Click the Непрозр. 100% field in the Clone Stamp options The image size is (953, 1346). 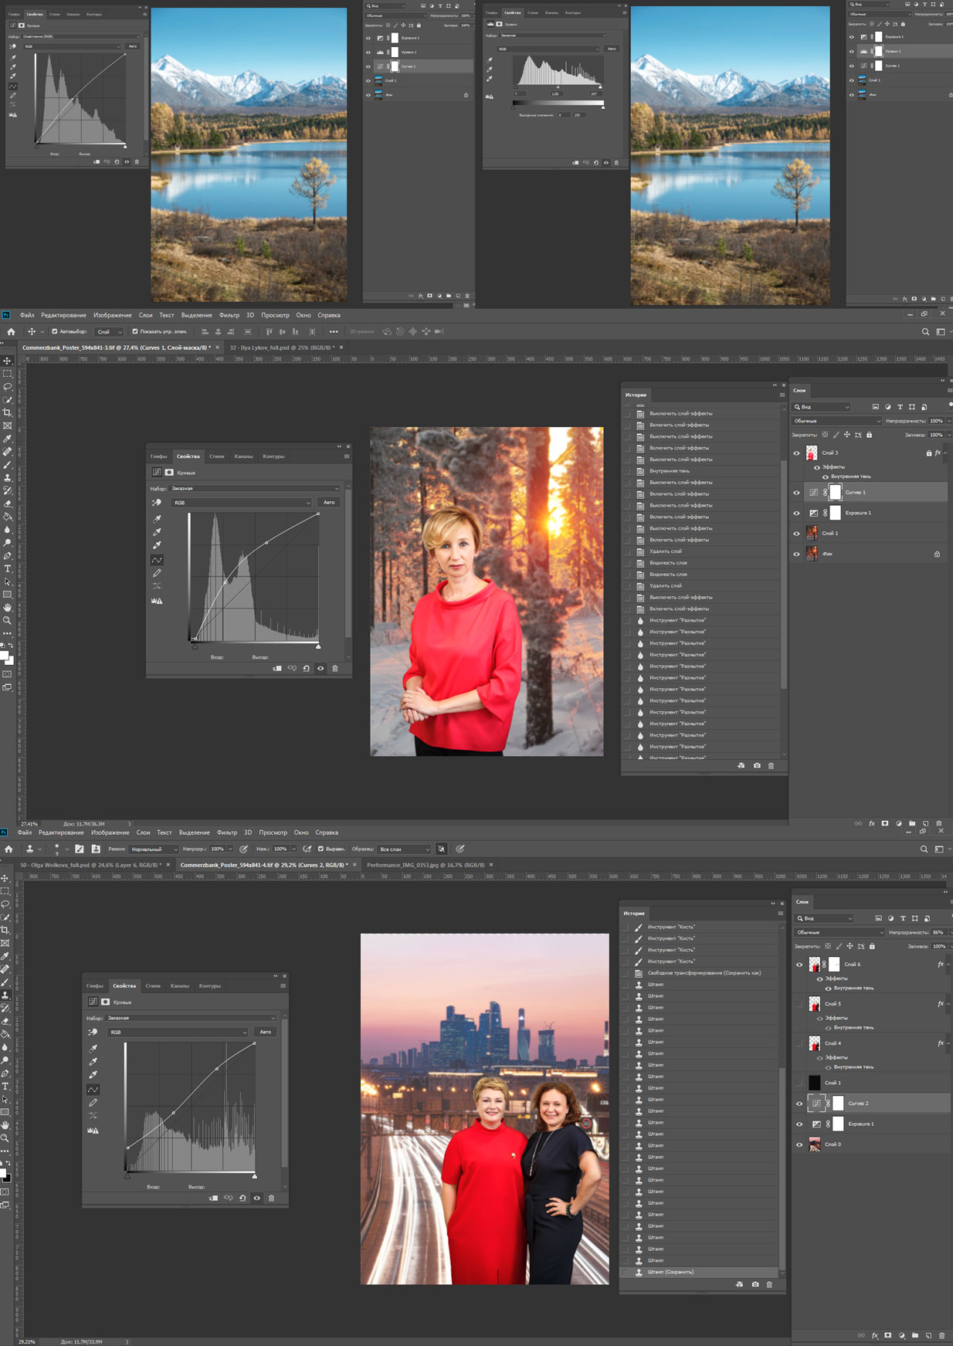(x=219, y=849)
